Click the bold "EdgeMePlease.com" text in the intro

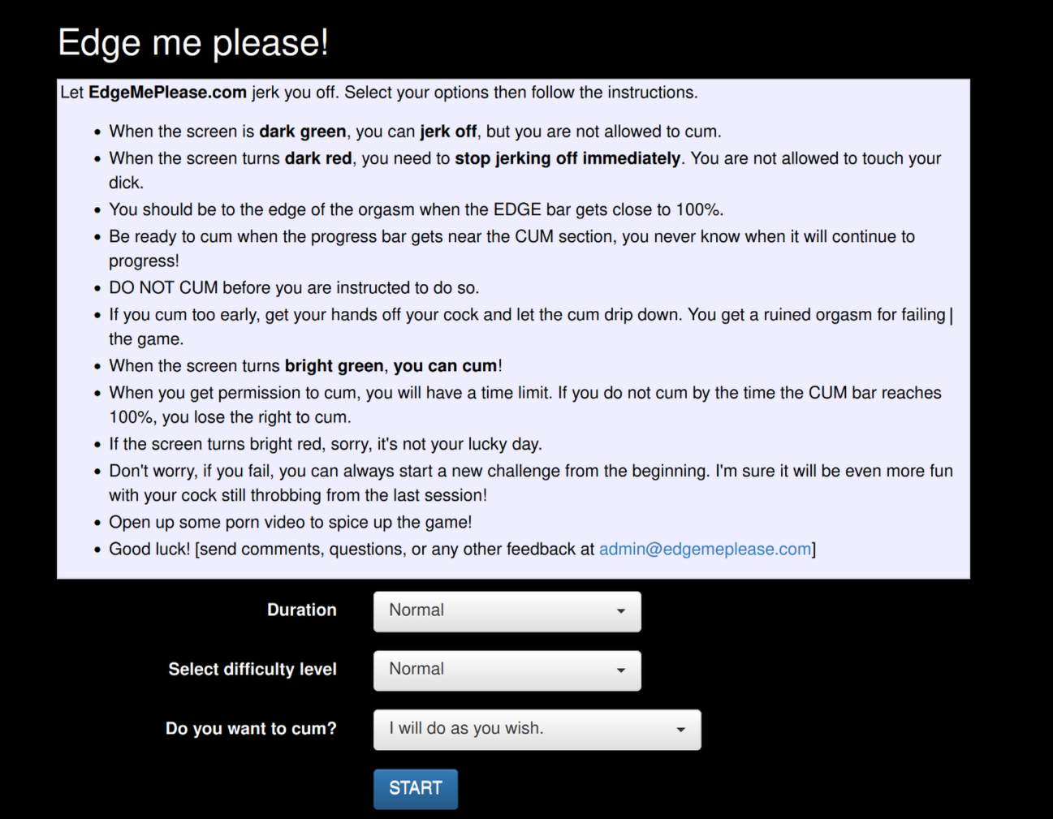(167, 93)
